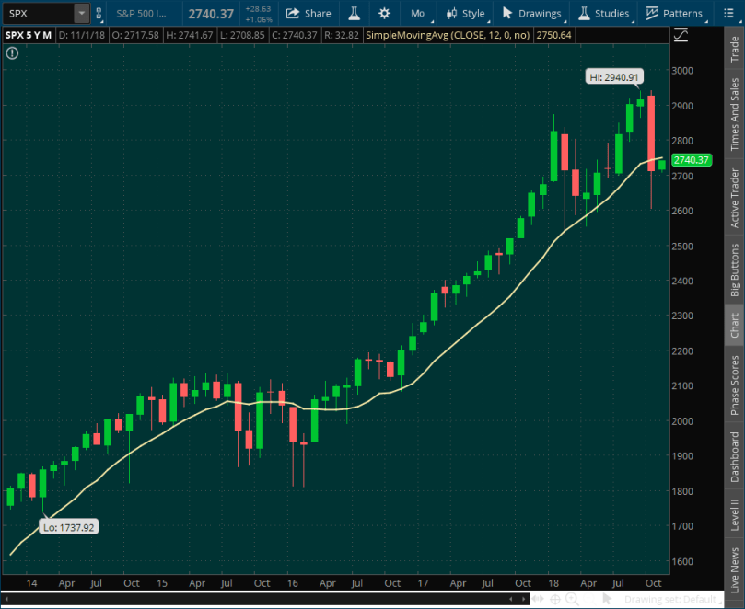Open the Active Trader side tab
This screenshot has height=609, width=745.
pyautogui.click(x=734, y=198)
